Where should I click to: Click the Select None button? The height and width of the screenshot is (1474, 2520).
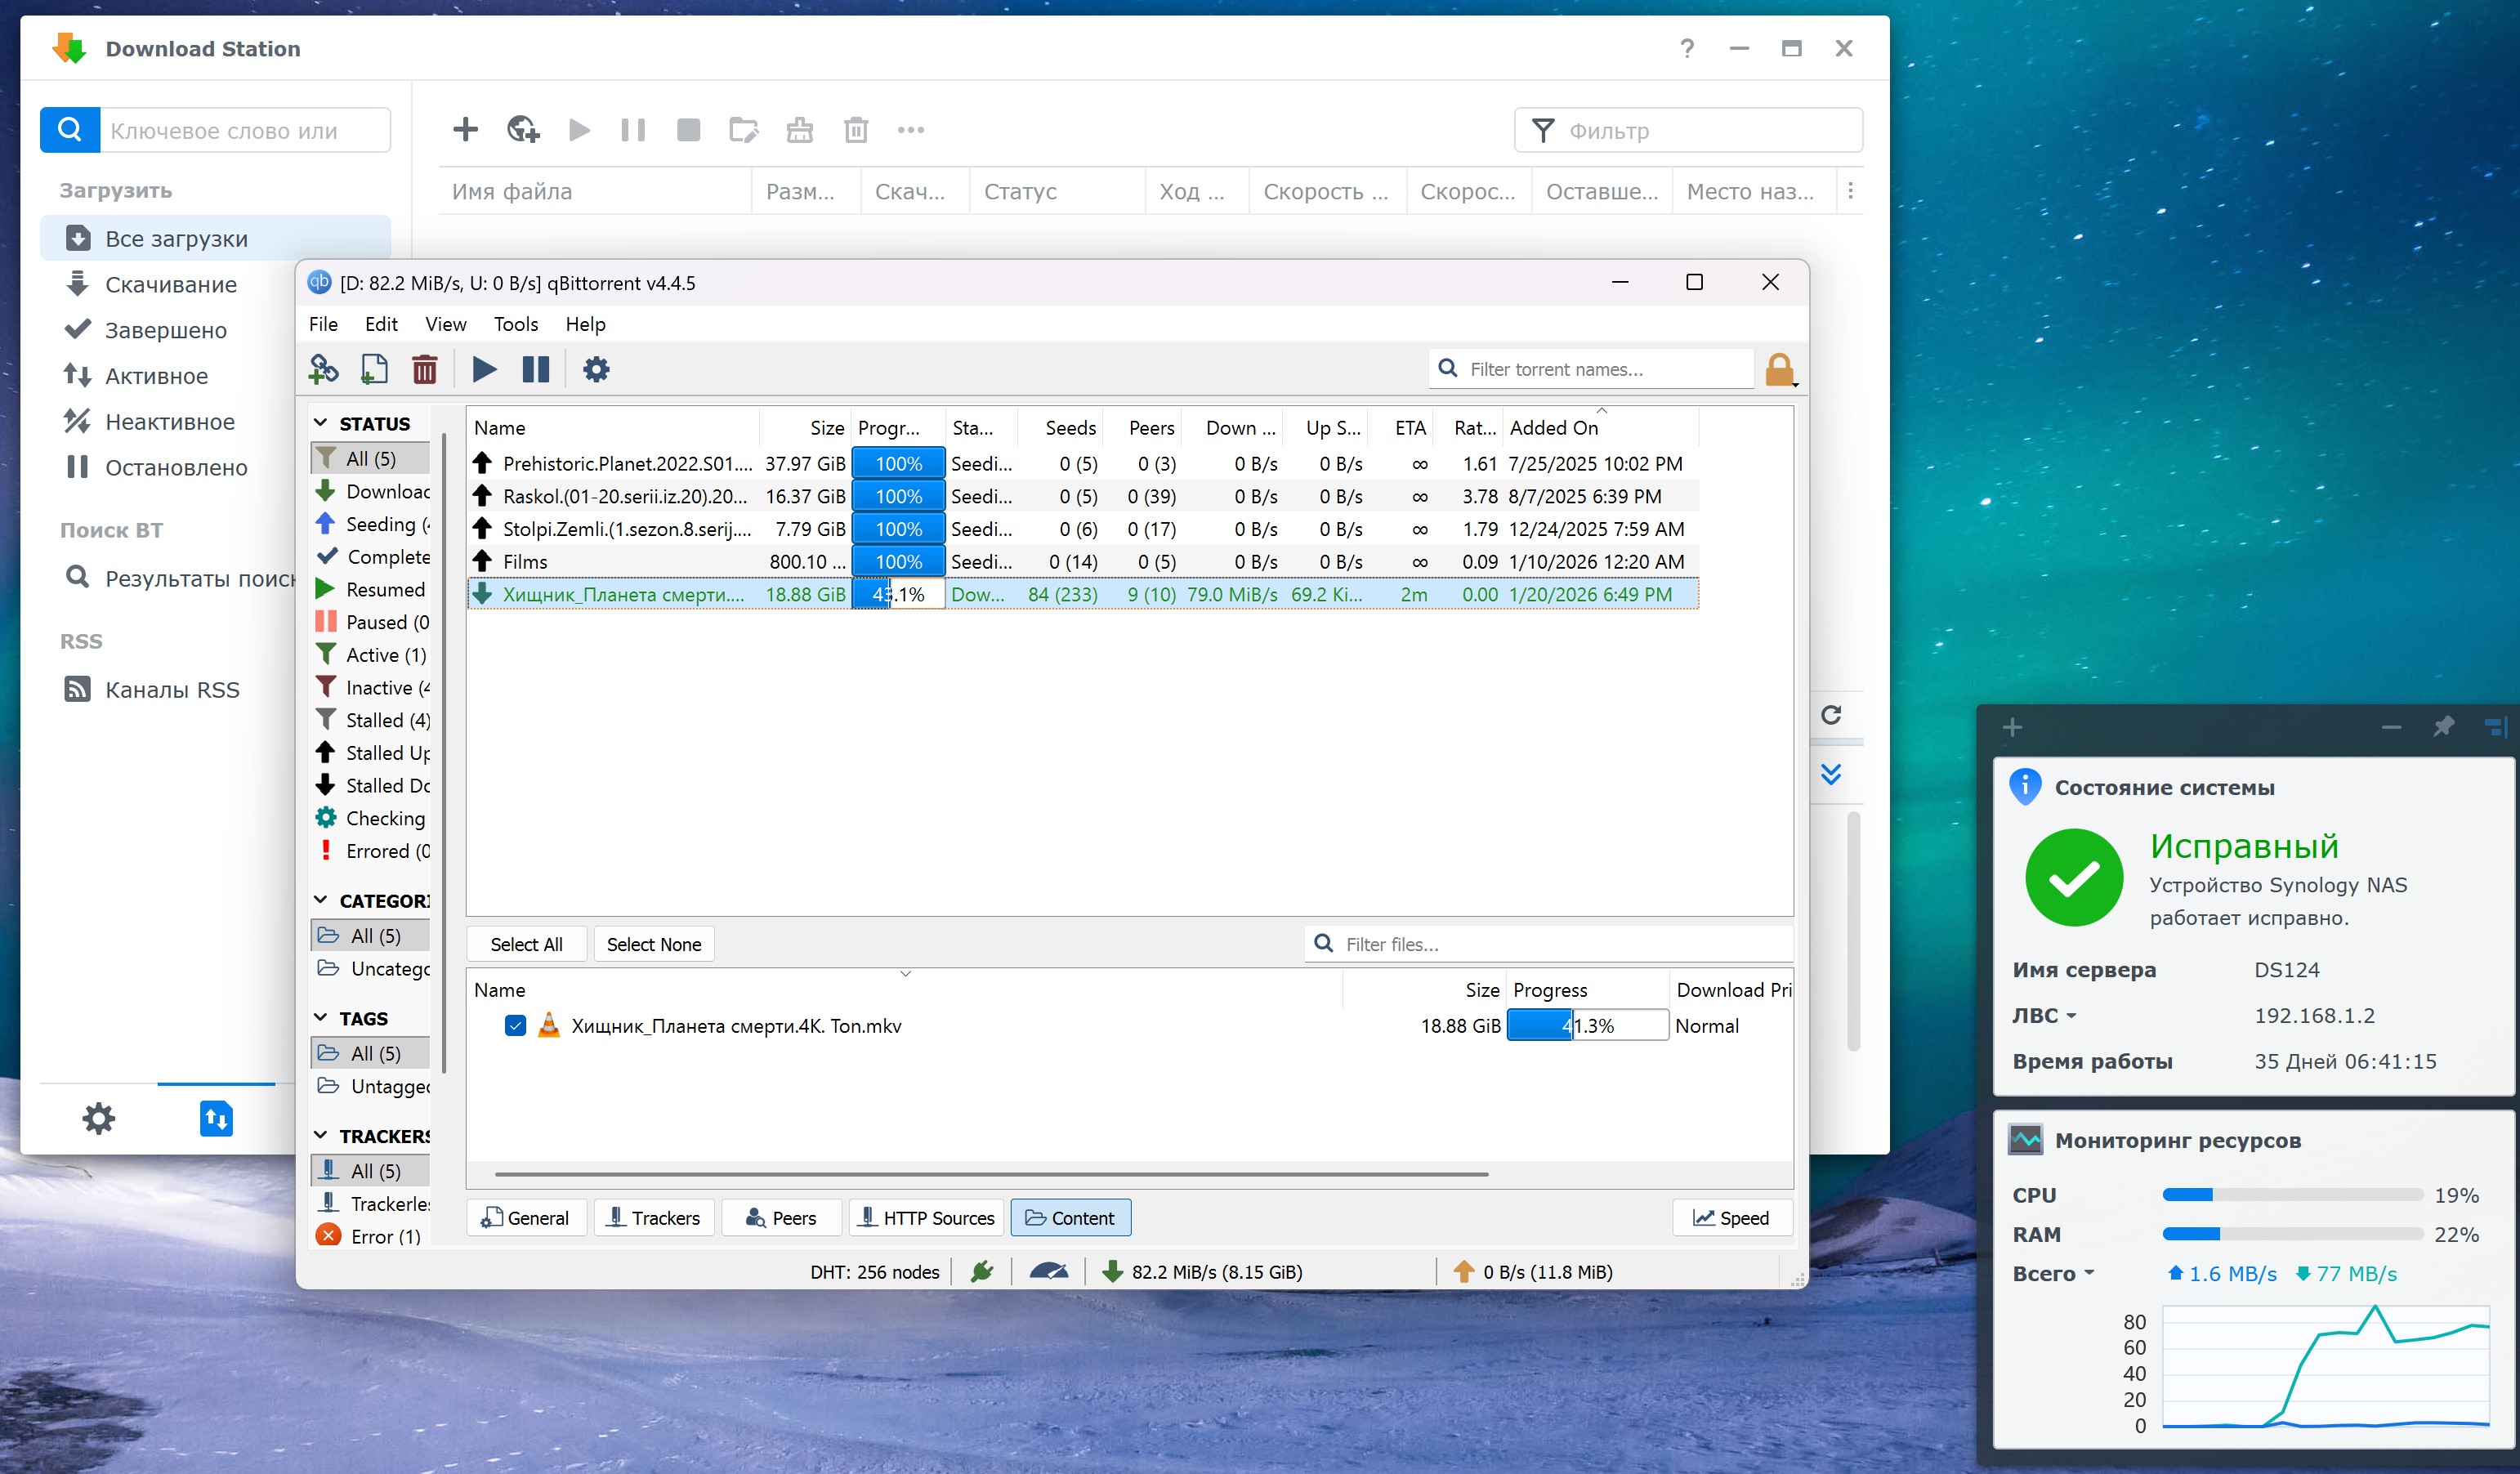point(653,944)
